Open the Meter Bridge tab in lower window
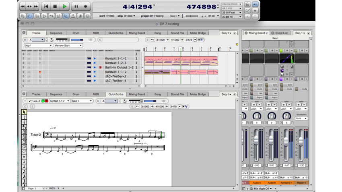 click(x=198, y=94)
